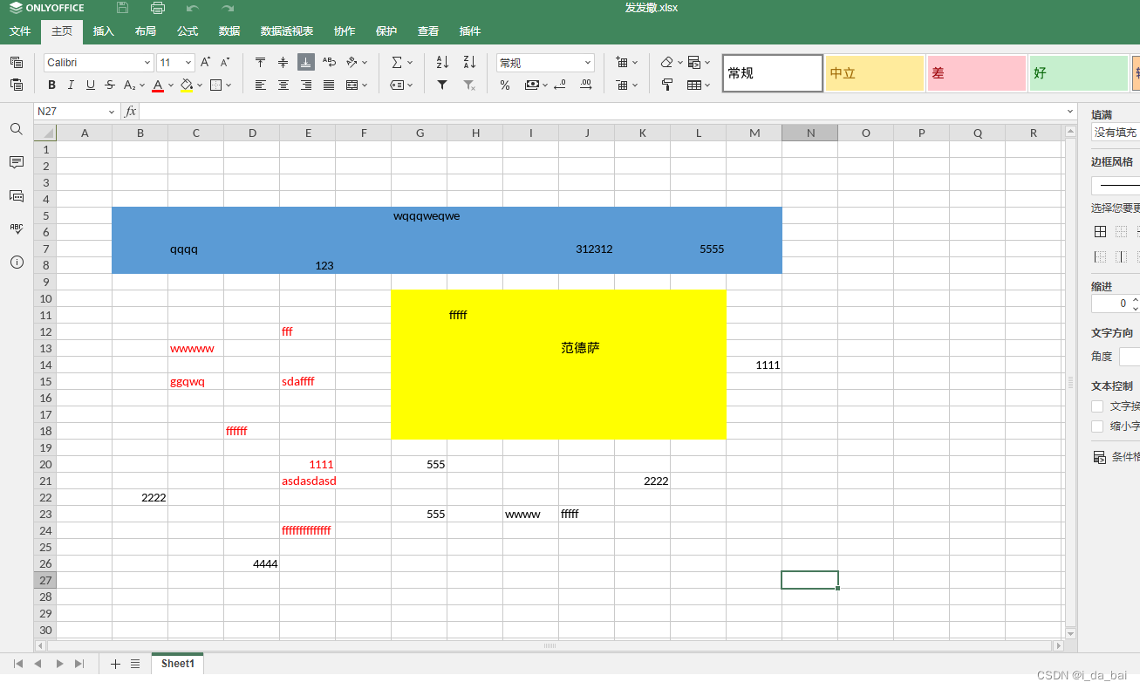Check the 缩小字体 shrink to fit checkbox
Image resolution: width=1140 pixels, height=689 pixels.
pos(1097,426)
